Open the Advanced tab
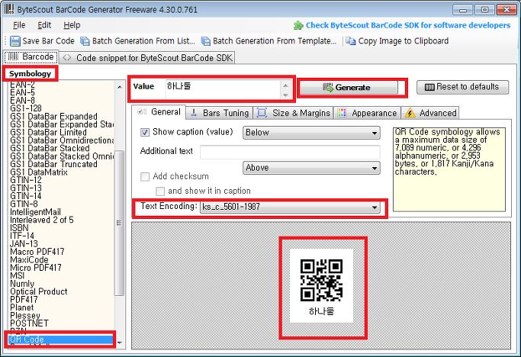Screen dimensions: 521x357 point(430,113)
